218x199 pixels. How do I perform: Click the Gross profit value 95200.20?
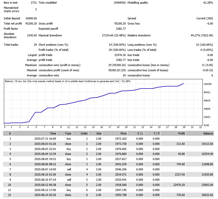click(x=120, y=23)
